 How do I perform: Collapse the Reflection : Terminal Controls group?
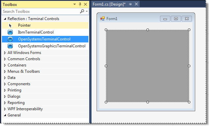pos(5,19)
